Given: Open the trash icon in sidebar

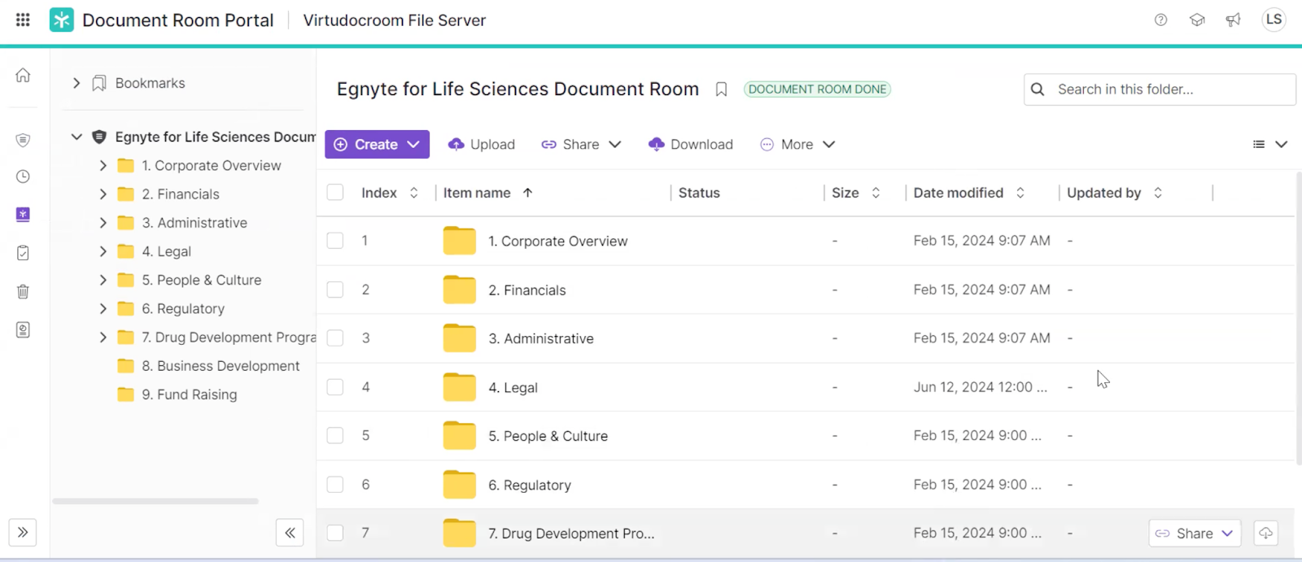Looking at the screenshot, I should pyautogui.click(x=23, y=291).
